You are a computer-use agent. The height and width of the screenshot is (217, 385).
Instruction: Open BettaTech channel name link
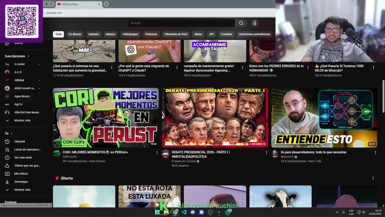pyautogui.click(x=287, y=157)
